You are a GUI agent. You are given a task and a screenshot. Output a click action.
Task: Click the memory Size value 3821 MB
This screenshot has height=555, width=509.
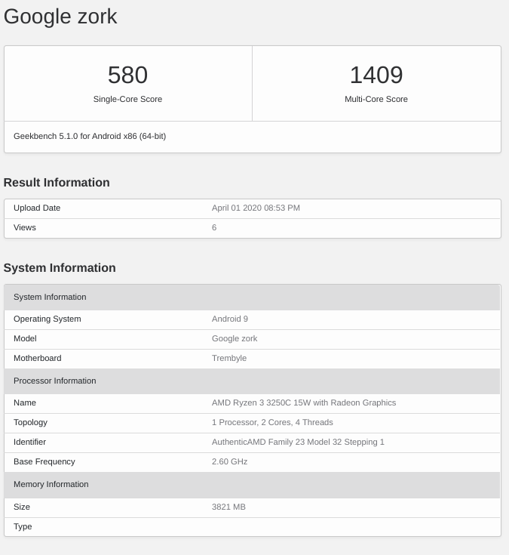click(228, 507)
